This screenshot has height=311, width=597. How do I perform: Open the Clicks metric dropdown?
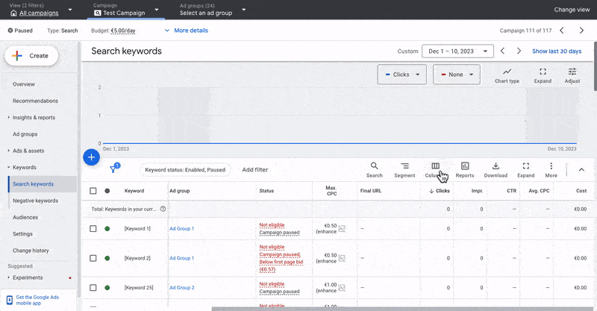pyautogui.click(x=402, y=75)
